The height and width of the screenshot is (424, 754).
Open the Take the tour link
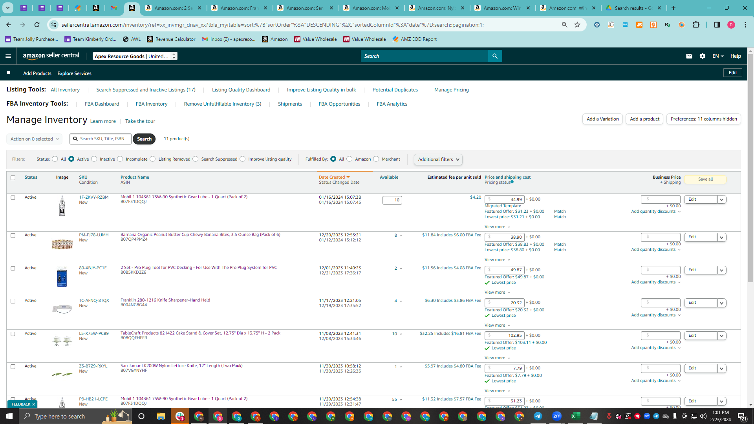[x=140, y=121]
